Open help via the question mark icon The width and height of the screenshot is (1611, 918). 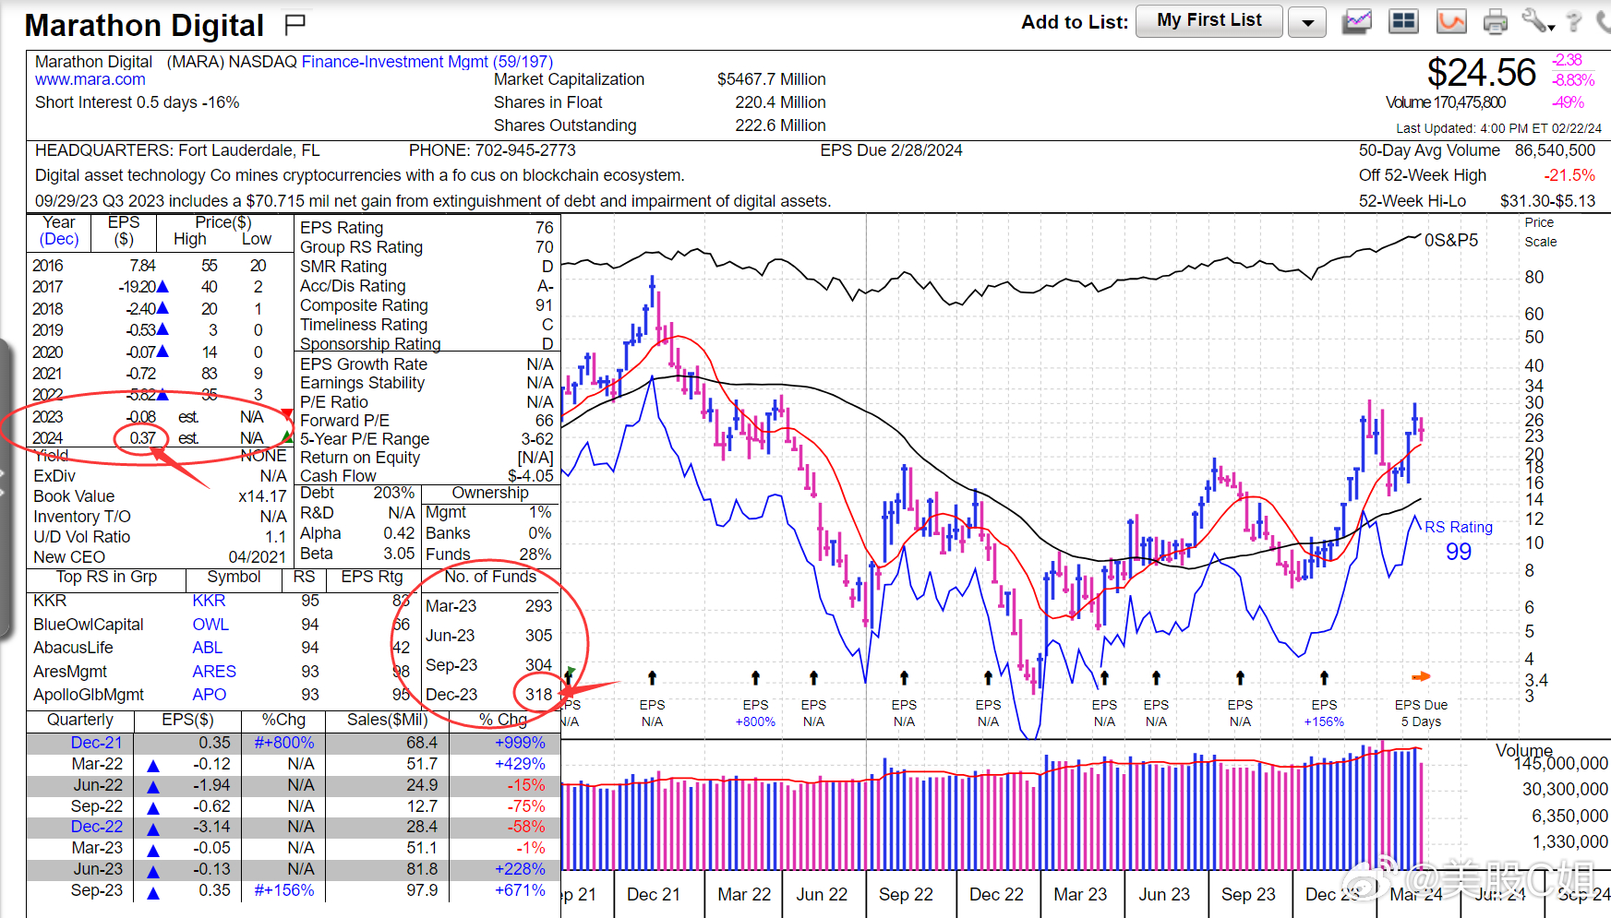(1574, 21)
